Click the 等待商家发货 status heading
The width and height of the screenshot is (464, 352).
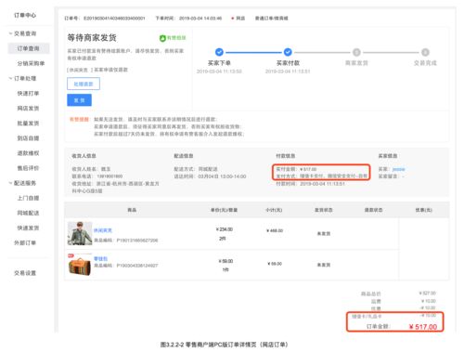92,38
